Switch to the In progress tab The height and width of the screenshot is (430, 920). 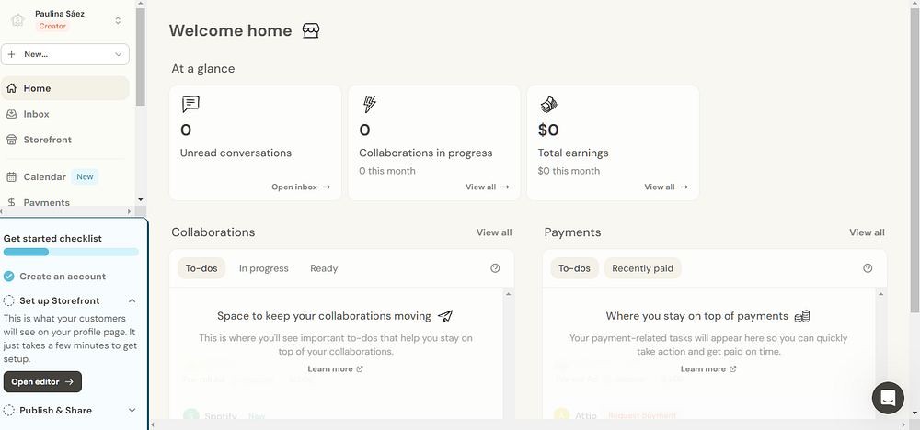(263, 268)
